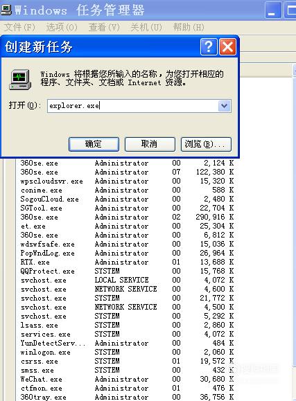The width and height of the screenshot is (296, 401).
Task: Open the 关机(U) menu
Action: click(146, 27)
